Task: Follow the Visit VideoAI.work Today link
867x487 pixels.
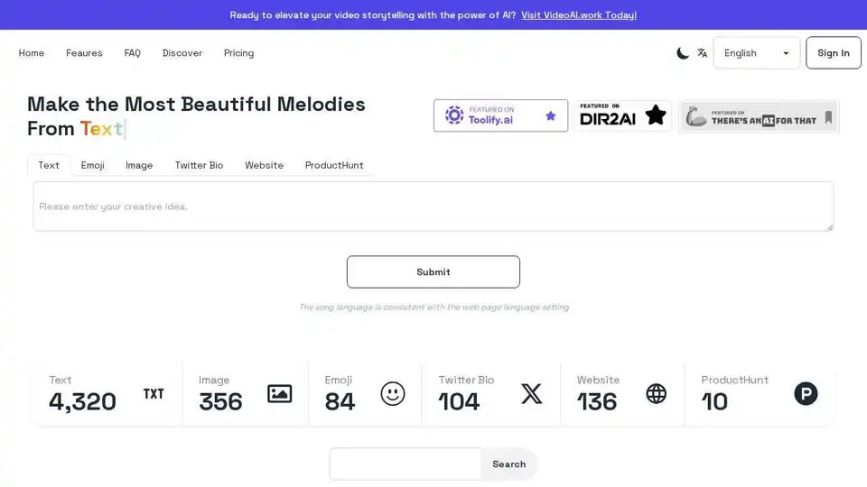Action: (579, 15)
